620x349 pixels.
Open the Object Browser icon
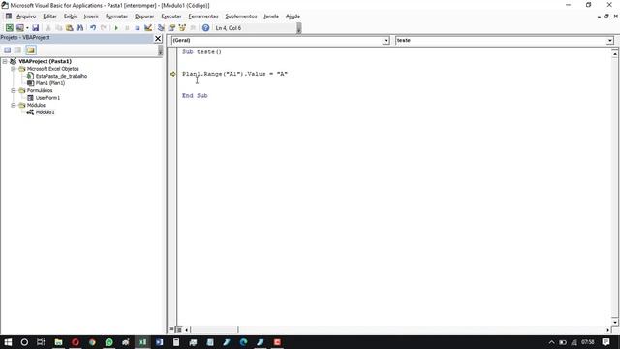coord(182,28)
